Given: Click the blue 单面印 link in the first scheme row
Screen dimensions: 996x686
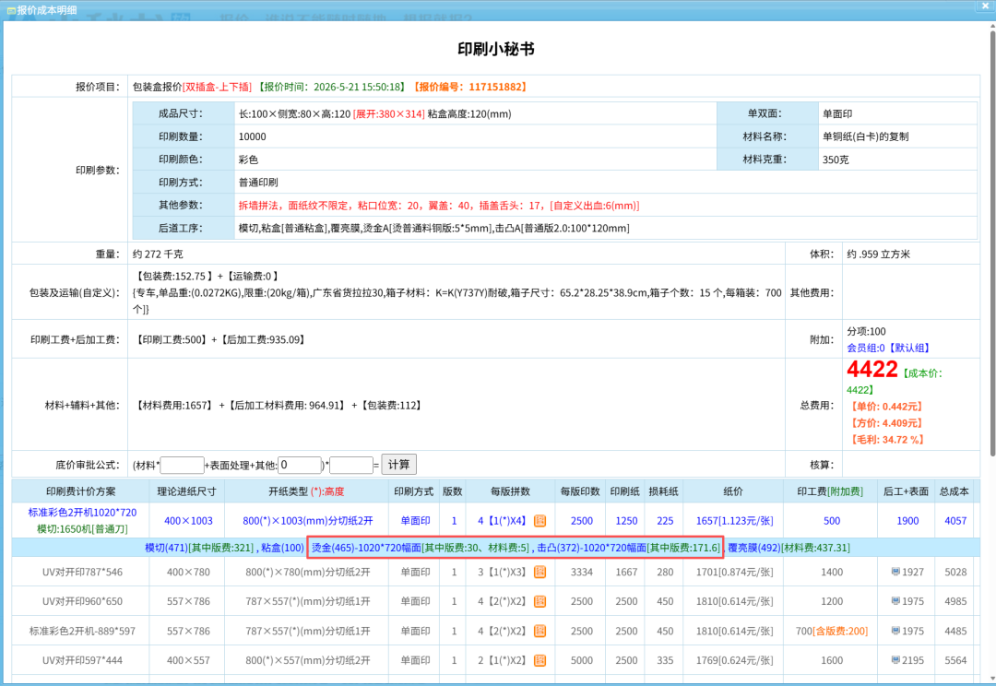Looking at the screenshot, I should [415, 521].
